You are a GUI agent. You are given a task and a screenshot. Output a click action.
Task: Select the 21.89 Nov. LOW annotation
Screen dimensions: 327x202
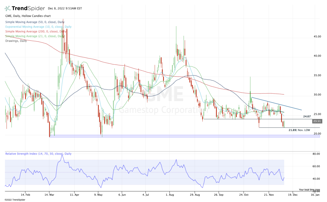point(299,130)
